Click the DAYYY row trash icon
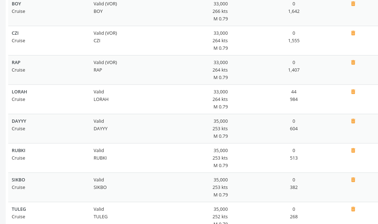 (x=353, y=121)
